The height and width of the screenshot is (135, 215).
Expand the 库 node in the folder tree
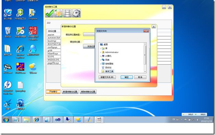coord(101,48)
